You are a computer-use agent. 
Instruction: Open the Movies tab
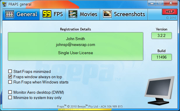tap(83, 14)
